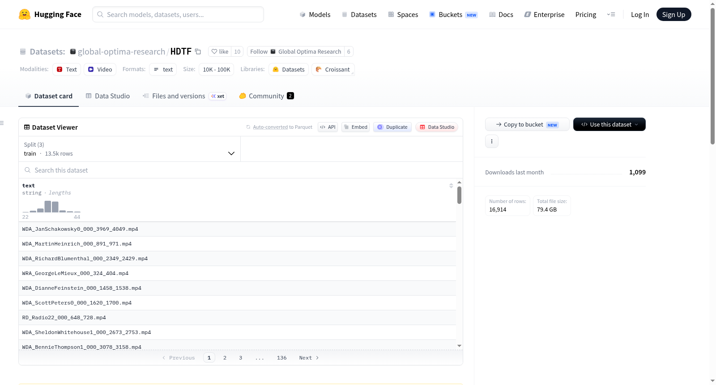Viewport: 716px width, 385px height.
Task: Click the sort arrows on text column
Action: (451, 186)
